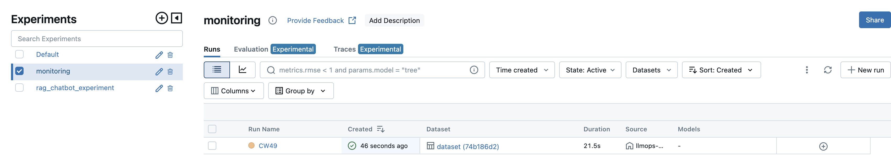Viewport: 891px width, 160px height.
Task: Click the Share button
Action: (874, 20)
